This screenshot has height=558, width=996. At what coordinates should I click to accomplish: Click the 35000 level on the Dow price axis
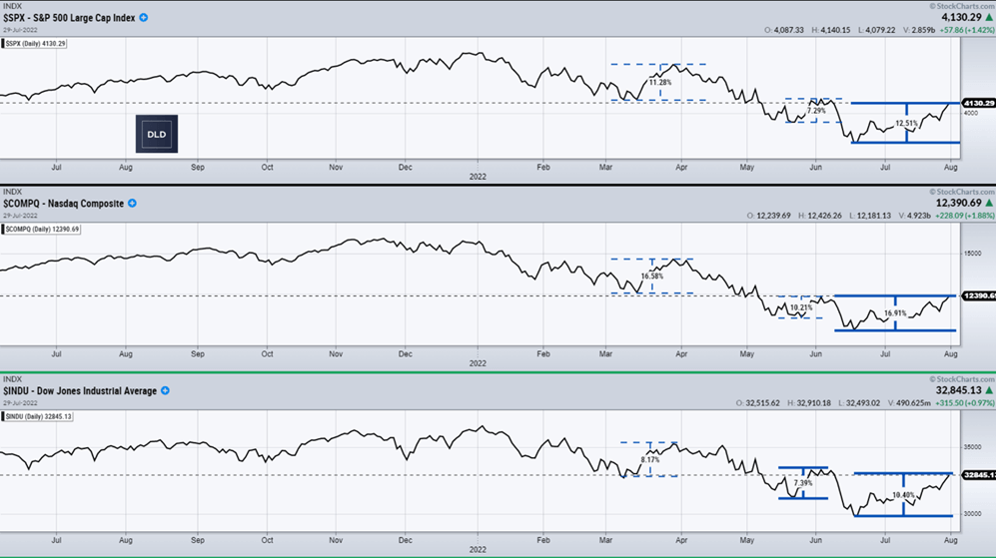coord(972,447)
